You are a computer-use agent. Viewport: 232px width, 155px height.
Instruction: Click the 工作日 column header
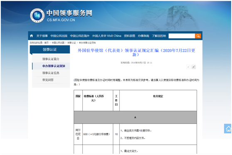coord(116,100)
